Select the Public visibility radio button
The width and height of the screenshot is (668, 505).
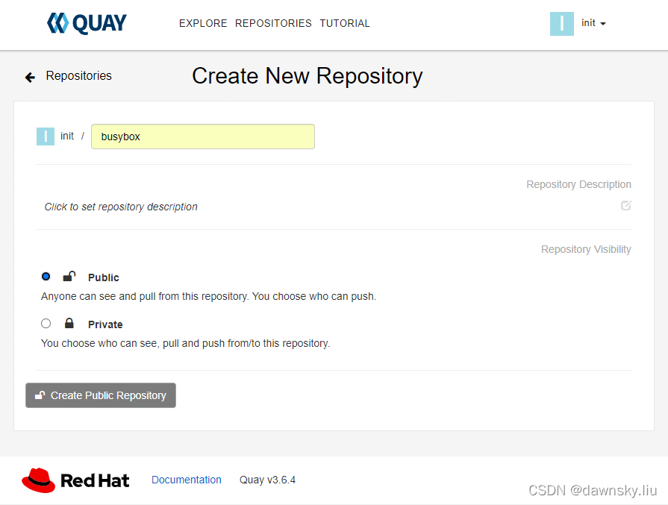[46, 276]
